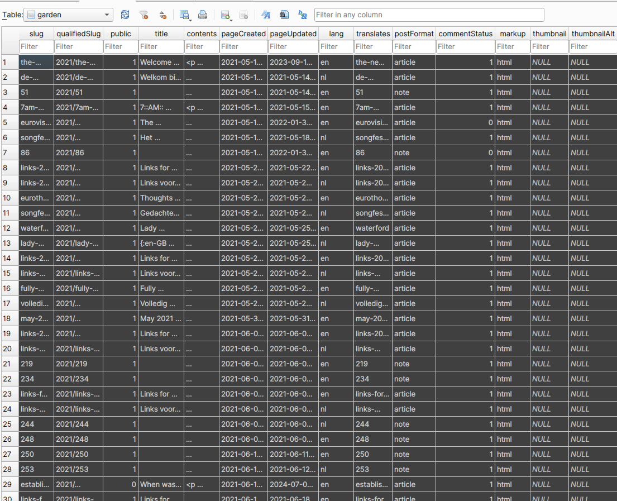Select the NULL thumbnail cell in row 1
The image size is (617, 501).
pyautogui.click(x=549, y=62)
